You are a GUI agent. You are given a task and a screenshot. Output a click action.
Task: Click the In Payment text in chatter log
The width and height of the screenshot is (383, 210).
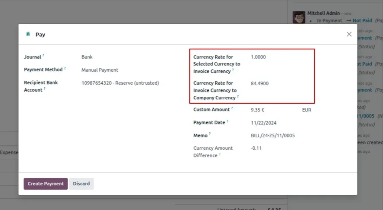(330, 20)
